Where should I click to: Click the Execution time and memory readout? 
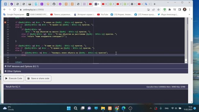(166, 87)
